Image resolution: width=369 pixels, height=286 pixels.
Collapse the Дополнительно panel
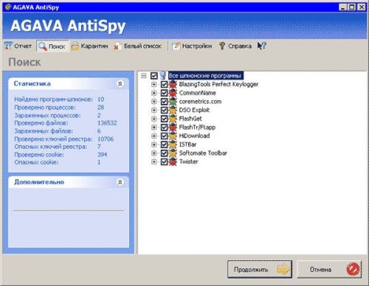point(120,182)
